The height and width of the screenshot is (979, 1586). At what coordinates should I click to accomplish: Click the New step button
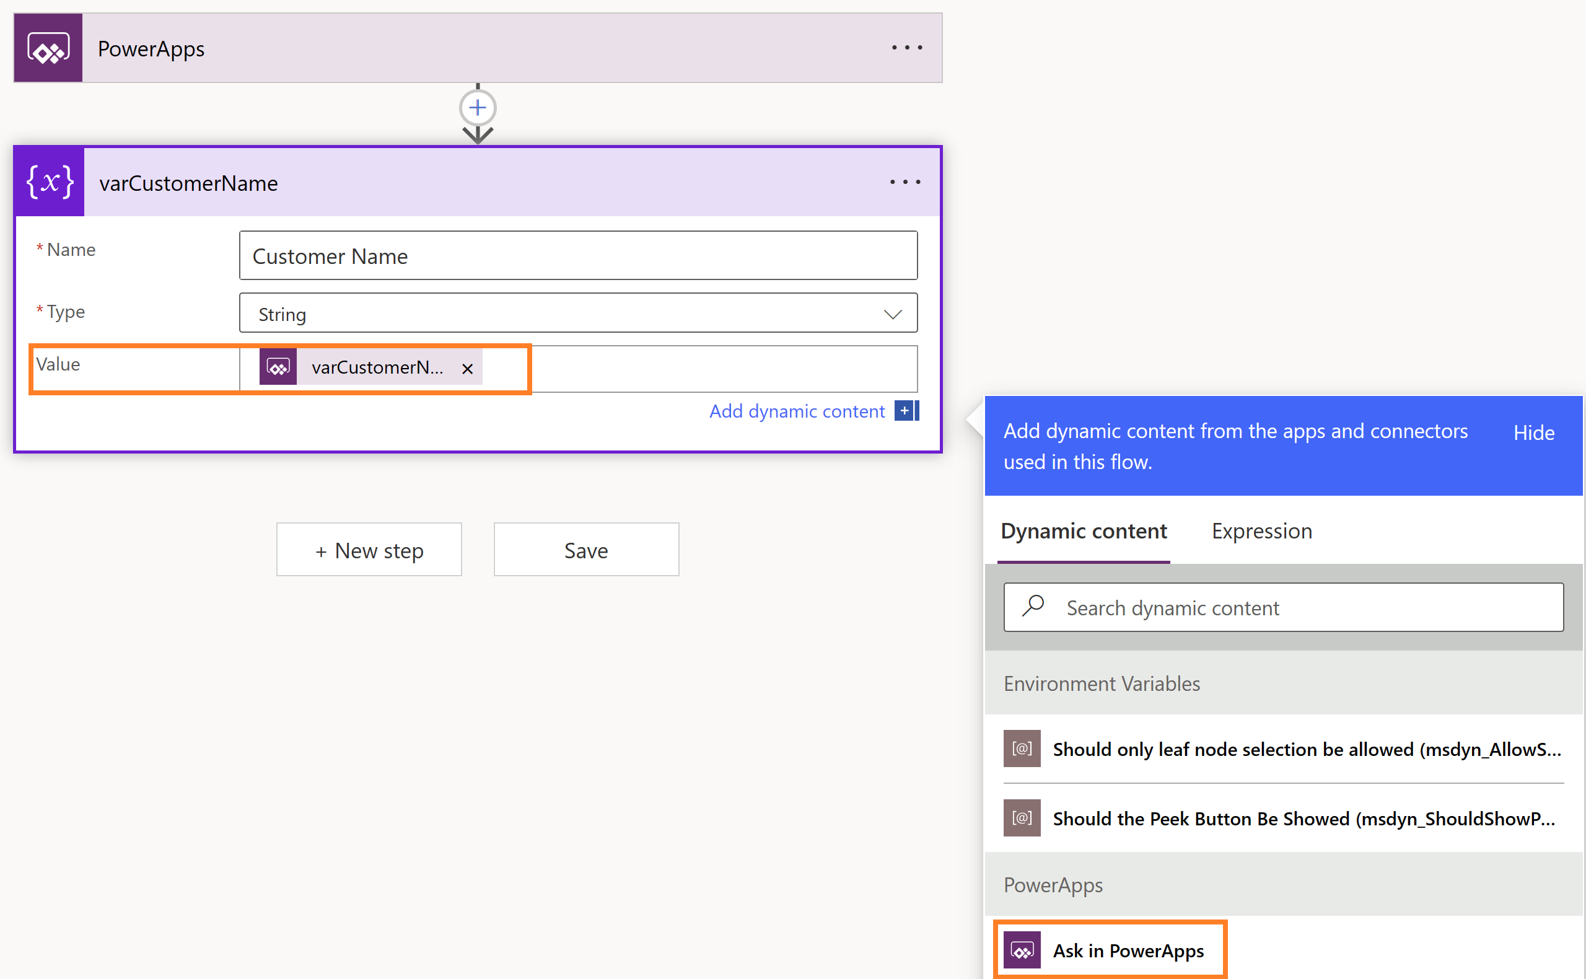coord(369,550)
